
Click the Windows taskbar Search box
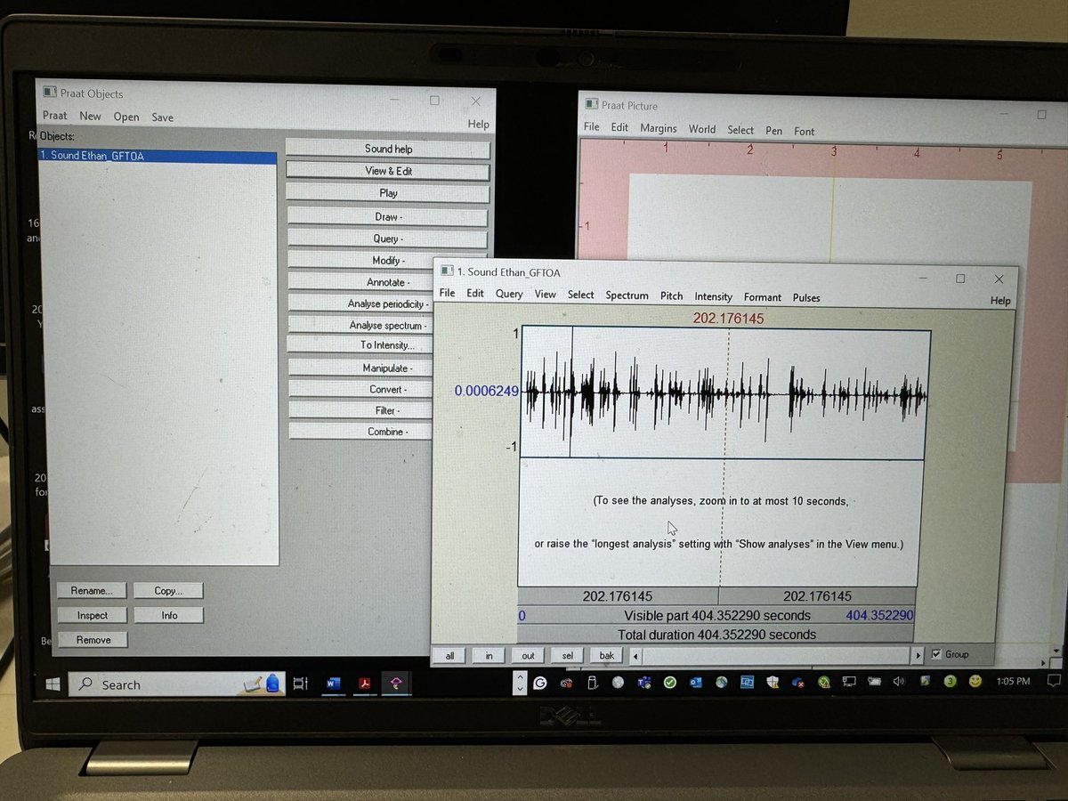(178, 684)
